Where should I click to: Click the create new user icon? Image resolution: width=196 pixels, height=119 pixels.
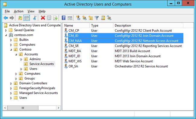coord(78,18)
